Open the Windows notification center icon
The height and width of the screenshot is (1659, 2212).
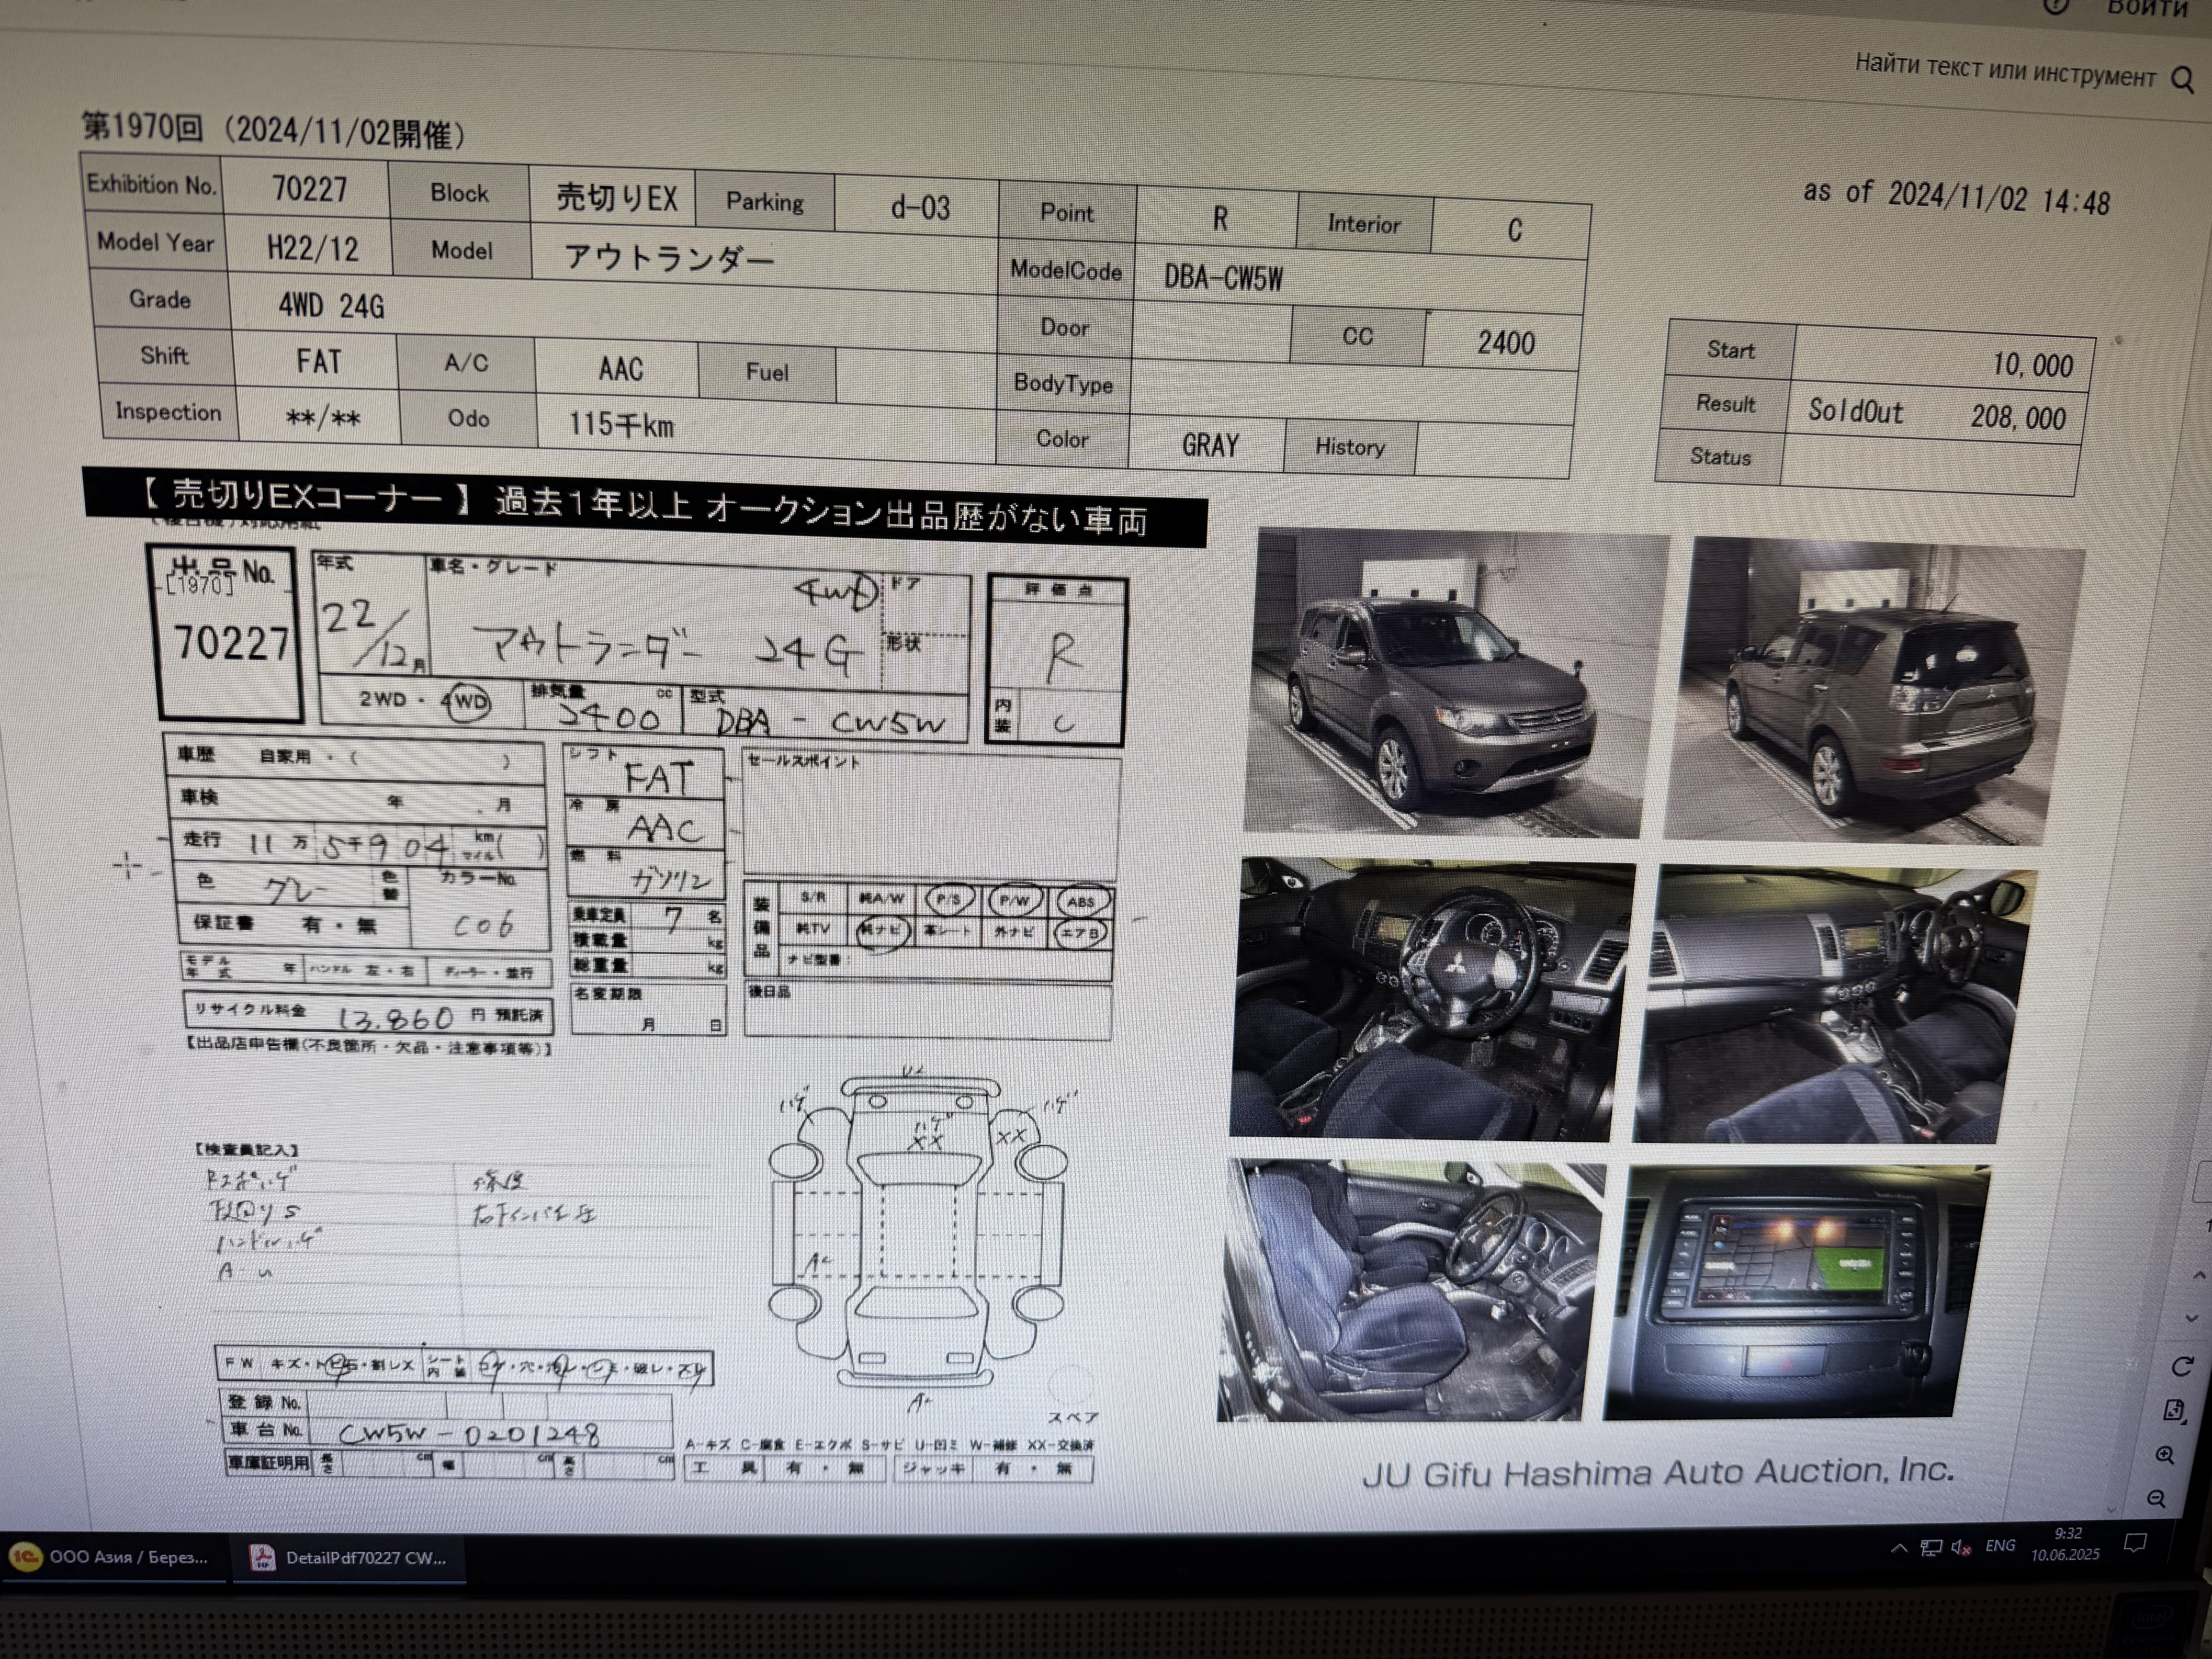coord(2135,1543)
